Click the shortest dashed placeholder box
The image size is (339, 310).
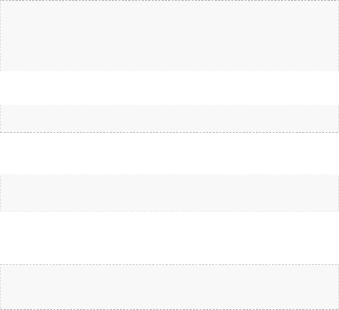click(169, 119)
